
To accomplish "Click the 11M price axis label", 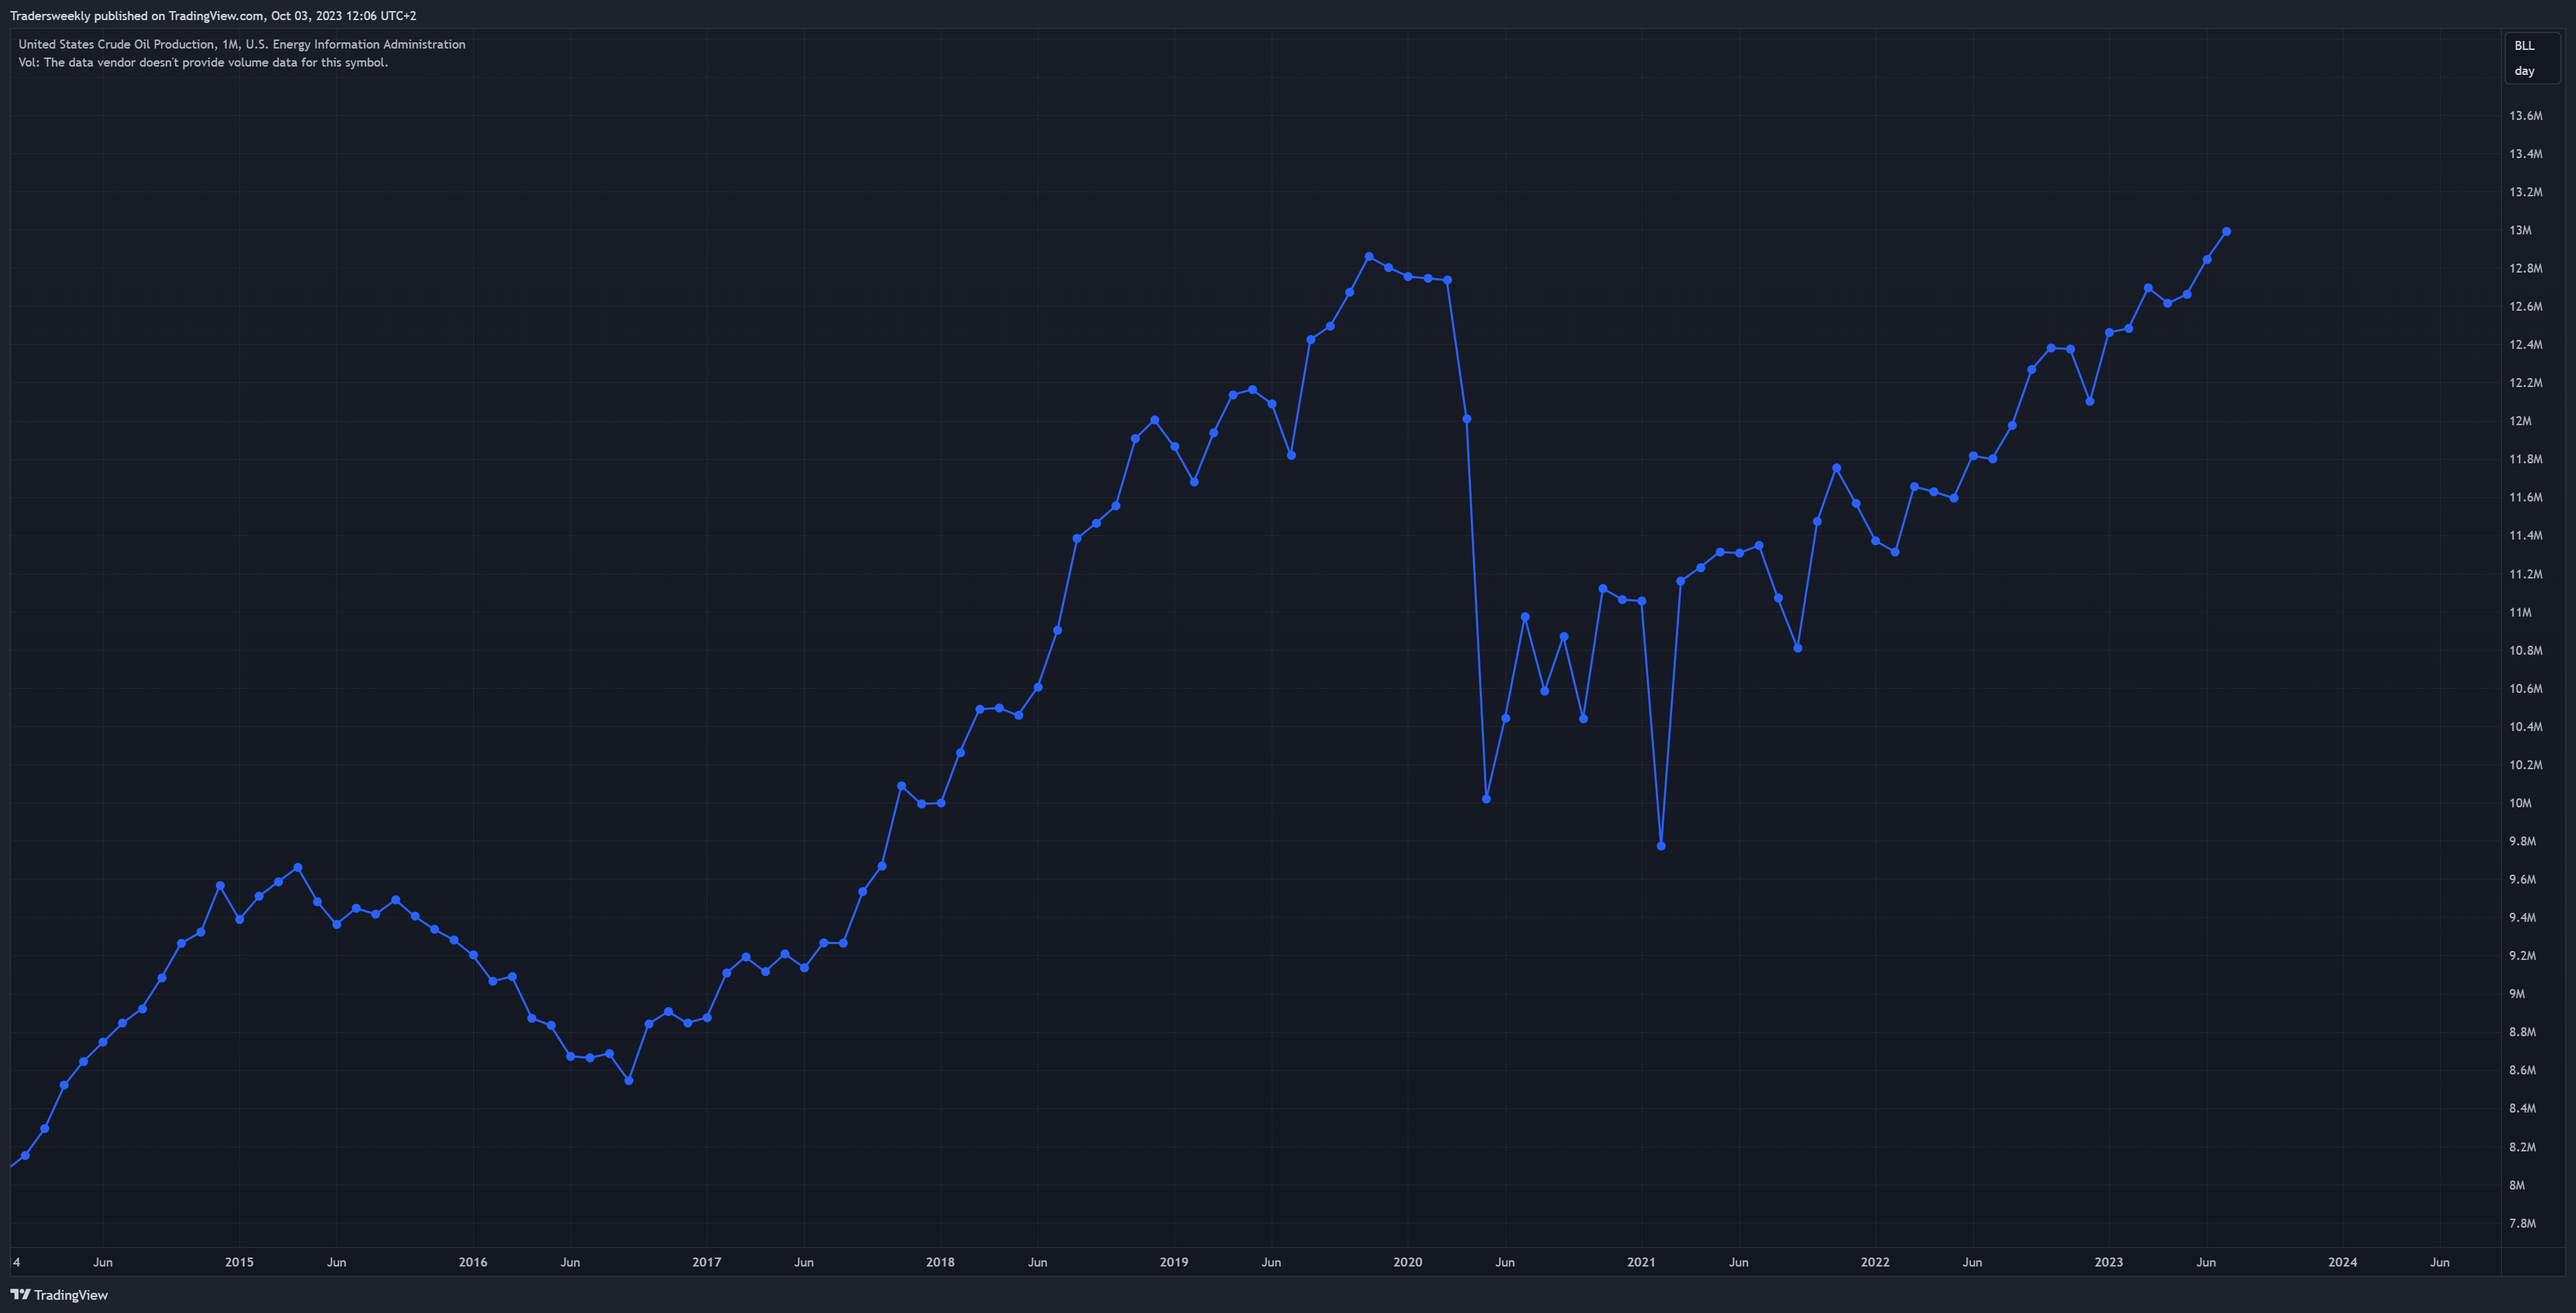I will pos(2520,612).
